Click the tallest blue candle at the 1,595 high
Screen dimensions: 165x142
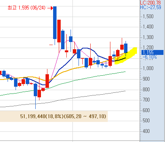point(55,23)
